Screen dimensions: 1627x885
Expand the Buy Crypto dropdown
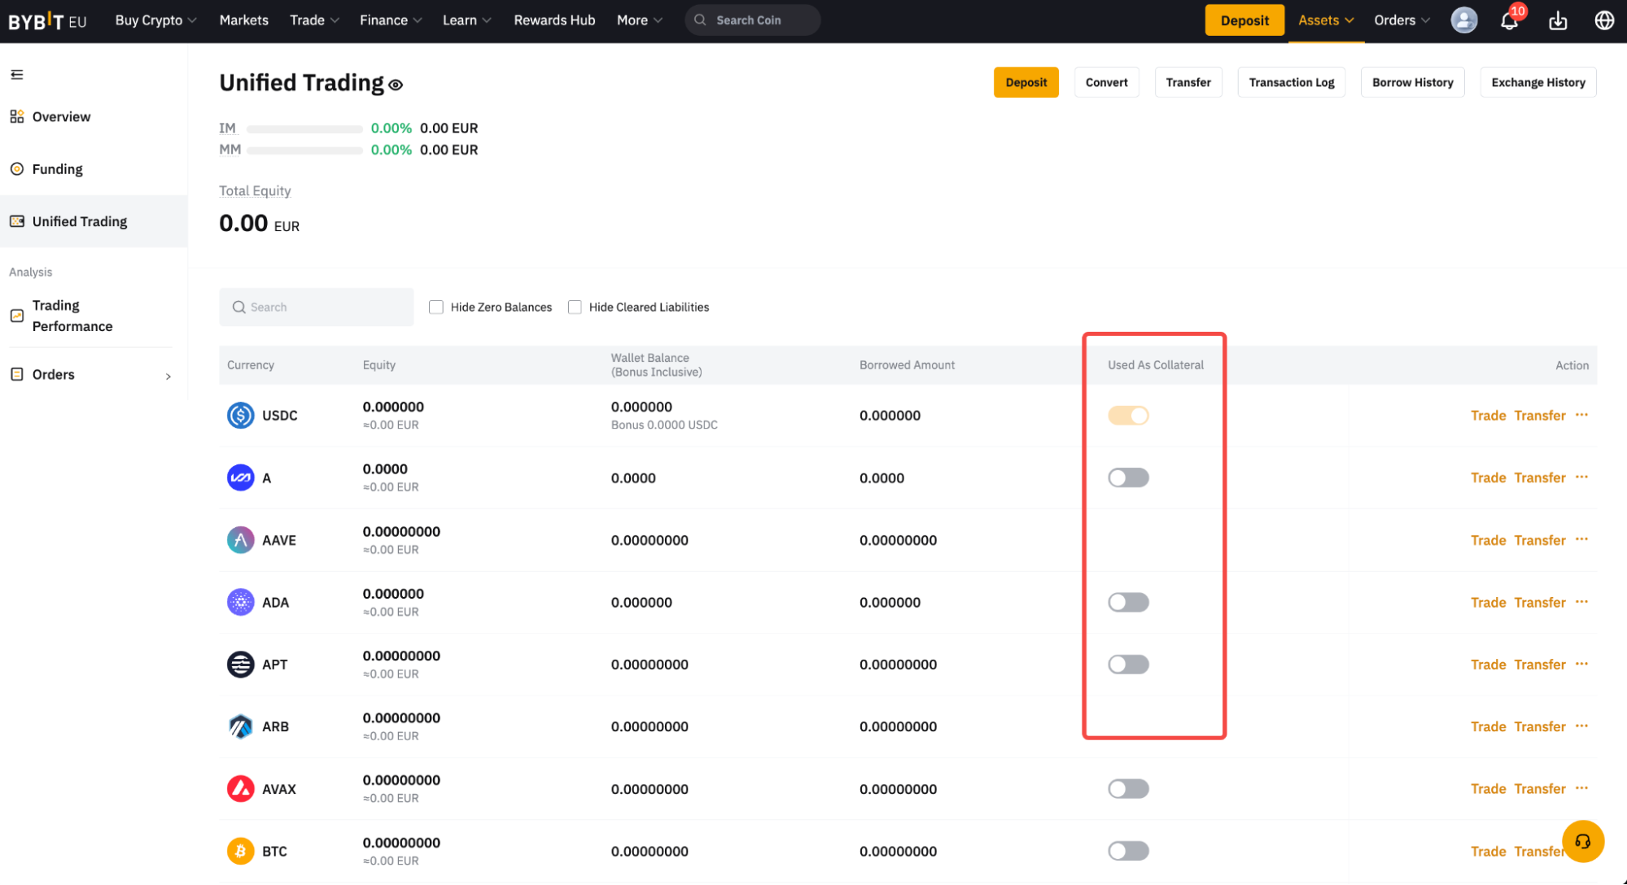[x=155, y=20]
